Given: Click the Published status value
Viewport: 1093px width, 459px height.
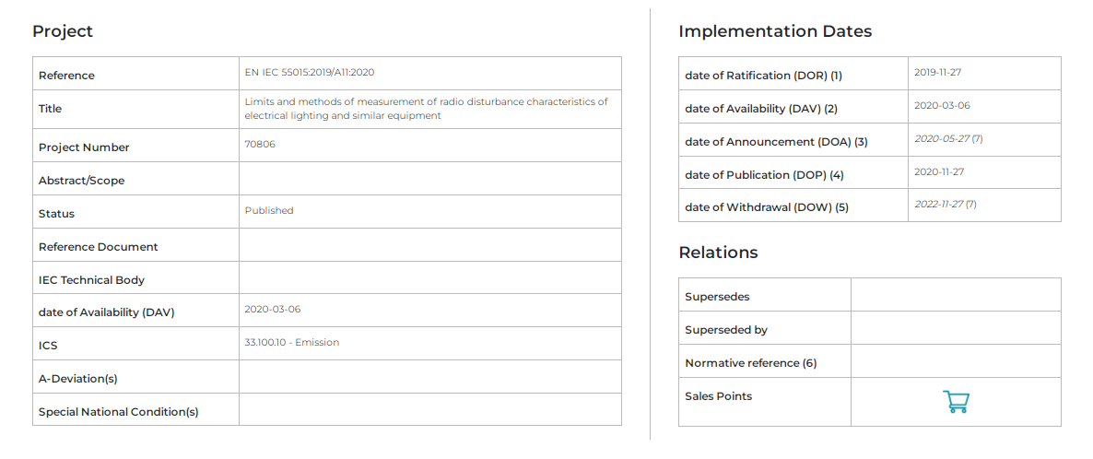Looking at the screenshot, I should click(x=269, y=210).
